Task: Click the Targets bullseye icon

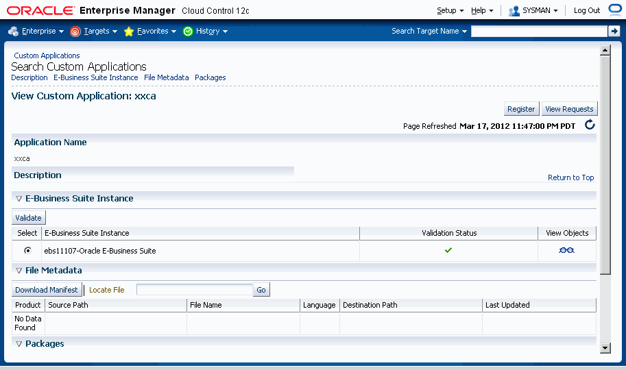Action: [x=75, y=31]
